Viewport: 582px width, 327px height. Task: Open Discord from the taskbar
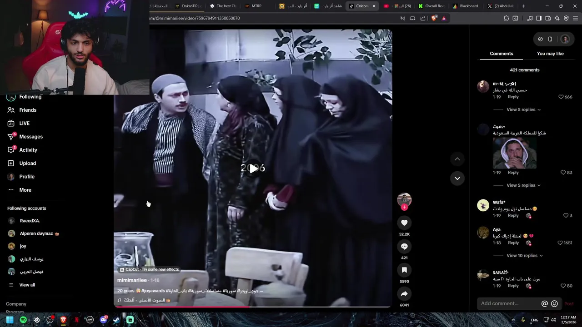click(103, 320)
